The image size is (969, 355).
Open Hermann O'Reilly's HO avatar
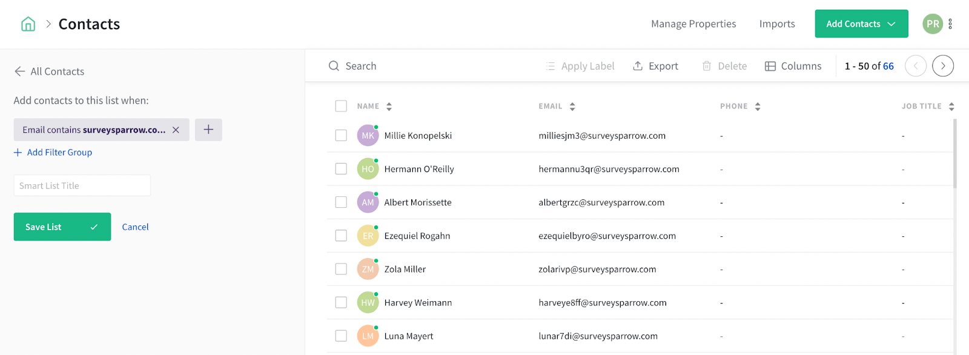tap(368, 169)
